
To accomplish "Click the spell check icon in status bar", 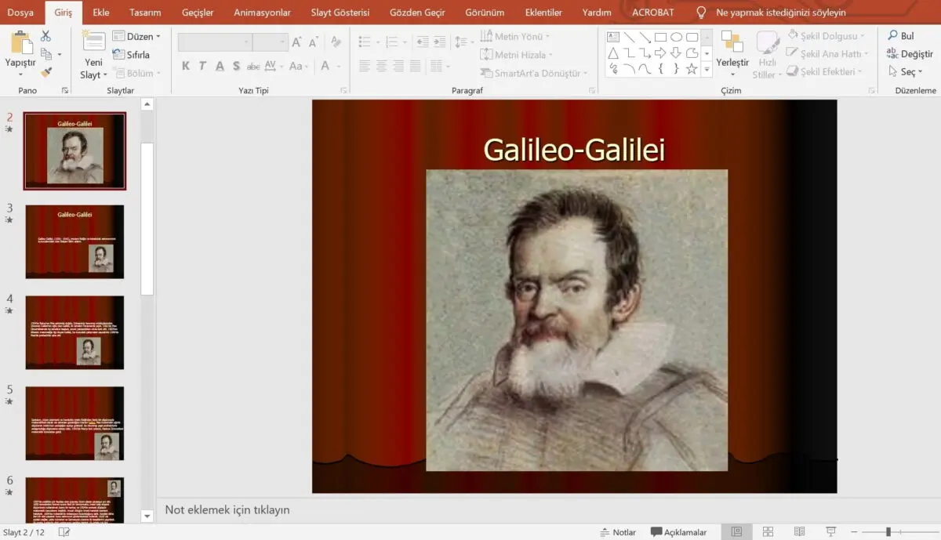I will point(64,532).
